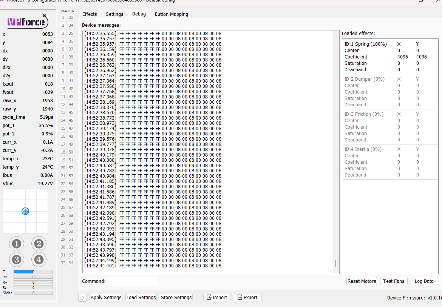
Task: Click joystick button indicator 2
Action: pos(39,244)
